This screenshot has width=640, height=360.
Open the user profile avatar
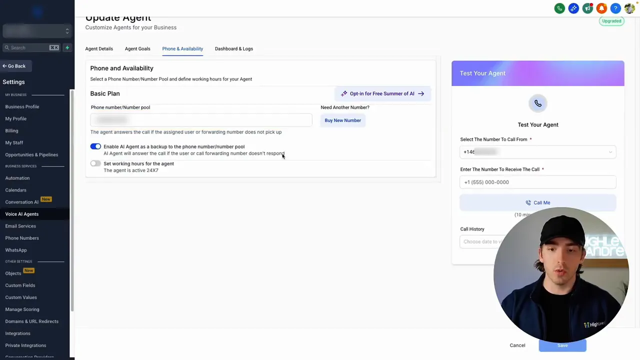pyautogui.click(x=629, y=8)
